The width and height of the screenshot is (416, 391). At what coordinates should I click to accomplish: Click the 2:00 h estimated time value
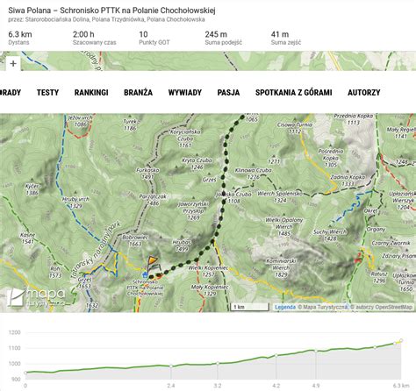(83, 34)
